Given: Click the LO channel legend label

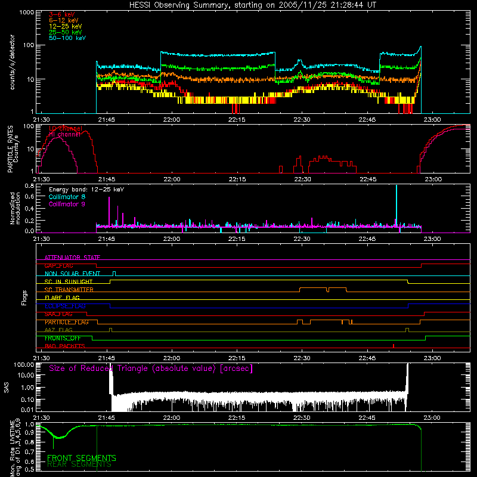Looking at the screenshot, I should 66,129.
